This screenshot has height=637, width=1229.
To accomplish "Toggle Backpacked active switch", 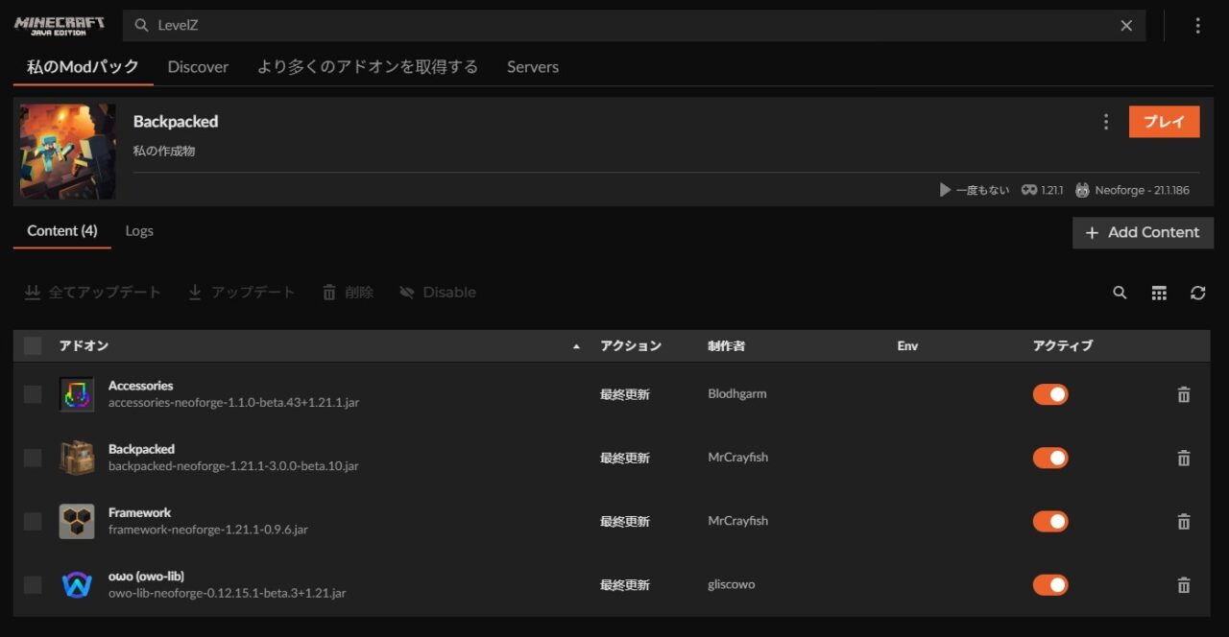I will click(x=1050, y=458).
